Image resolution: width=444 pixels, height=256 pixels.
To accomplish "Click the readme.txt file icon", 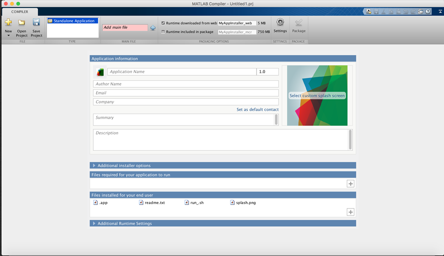I will (141, 202).
